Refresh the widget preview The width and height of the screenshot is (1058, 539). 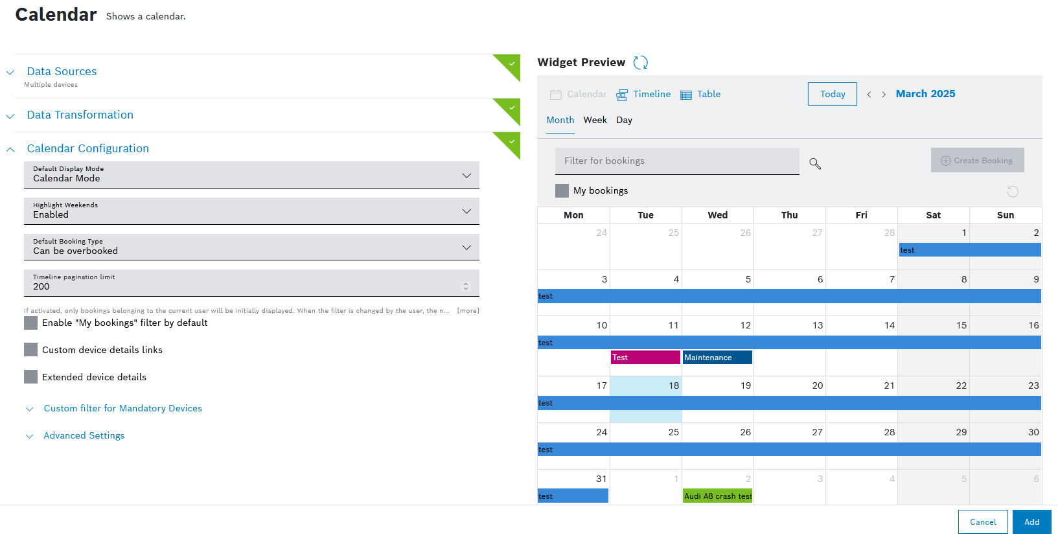tap(640, 62)
